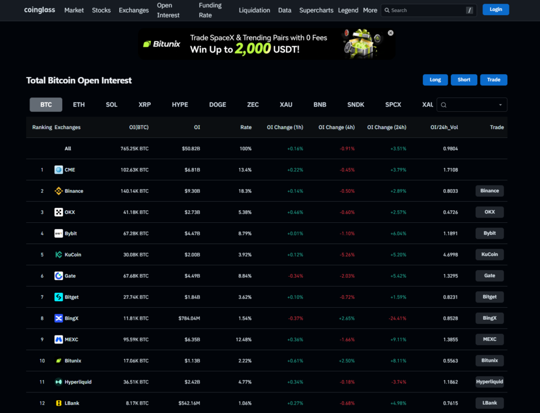Click the Bybit trade button
Viewport: 540px width, 413px height.
coord(489,233)
